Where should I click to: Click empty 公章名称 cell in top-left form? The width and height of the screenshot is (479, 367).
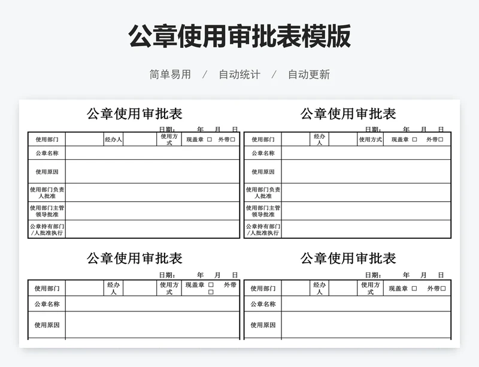coord(152,153)
